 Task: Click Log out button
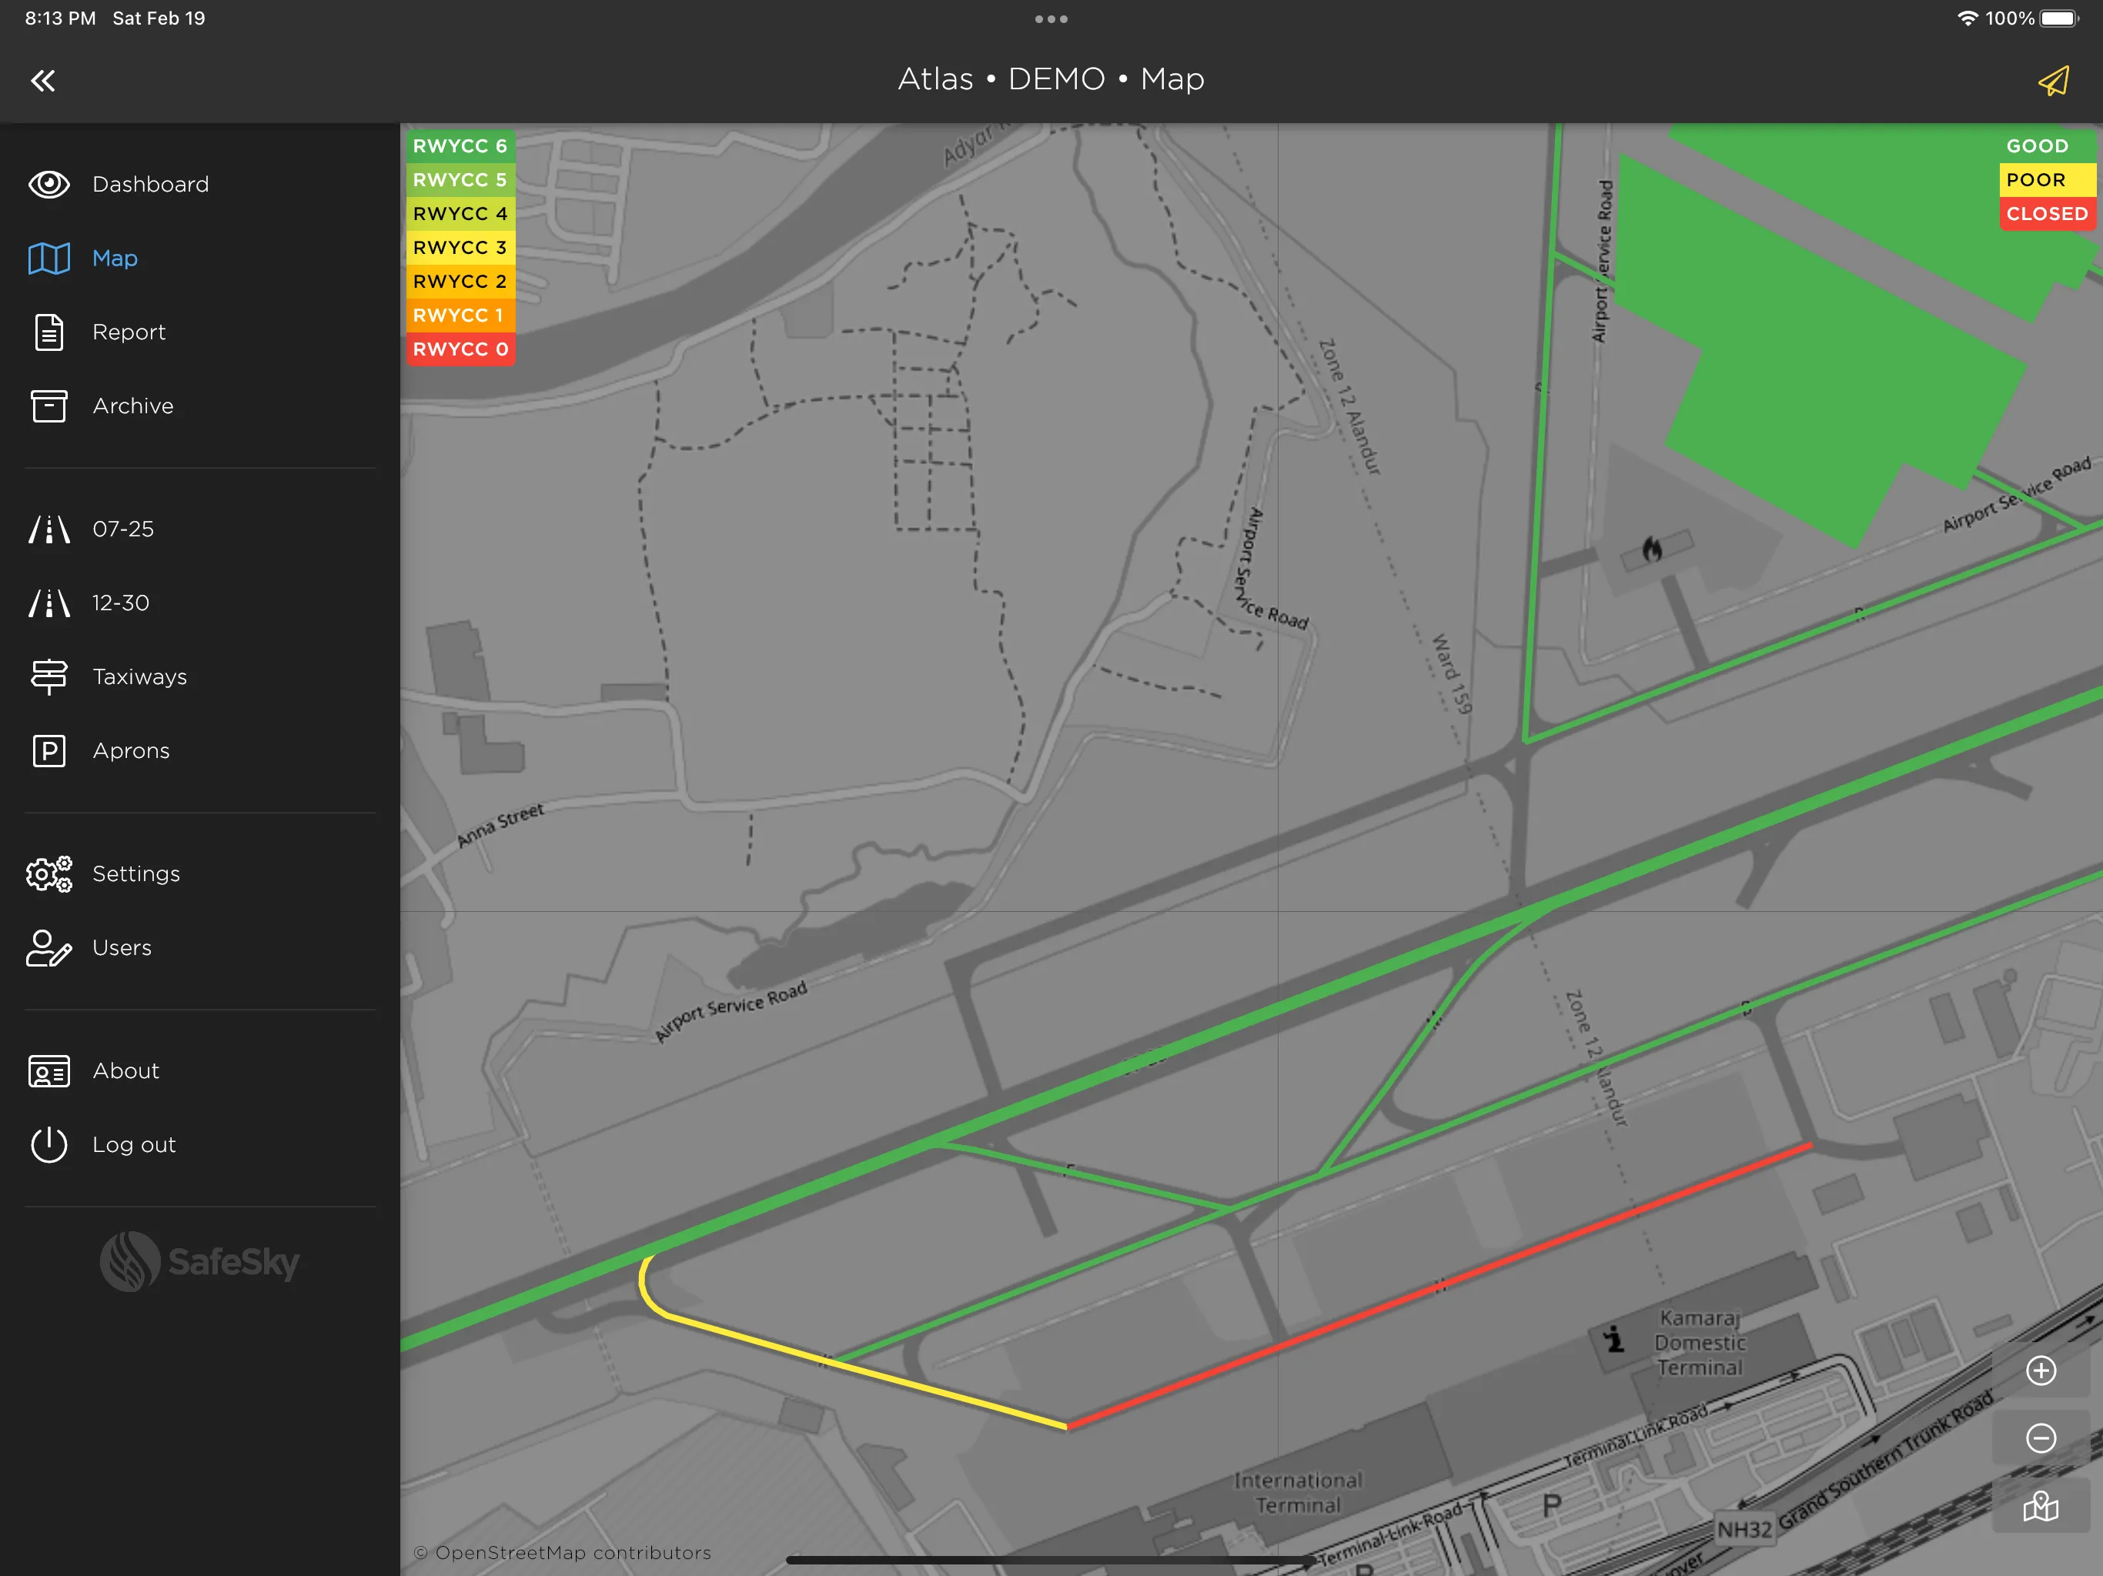click(x=132, y=1144)
